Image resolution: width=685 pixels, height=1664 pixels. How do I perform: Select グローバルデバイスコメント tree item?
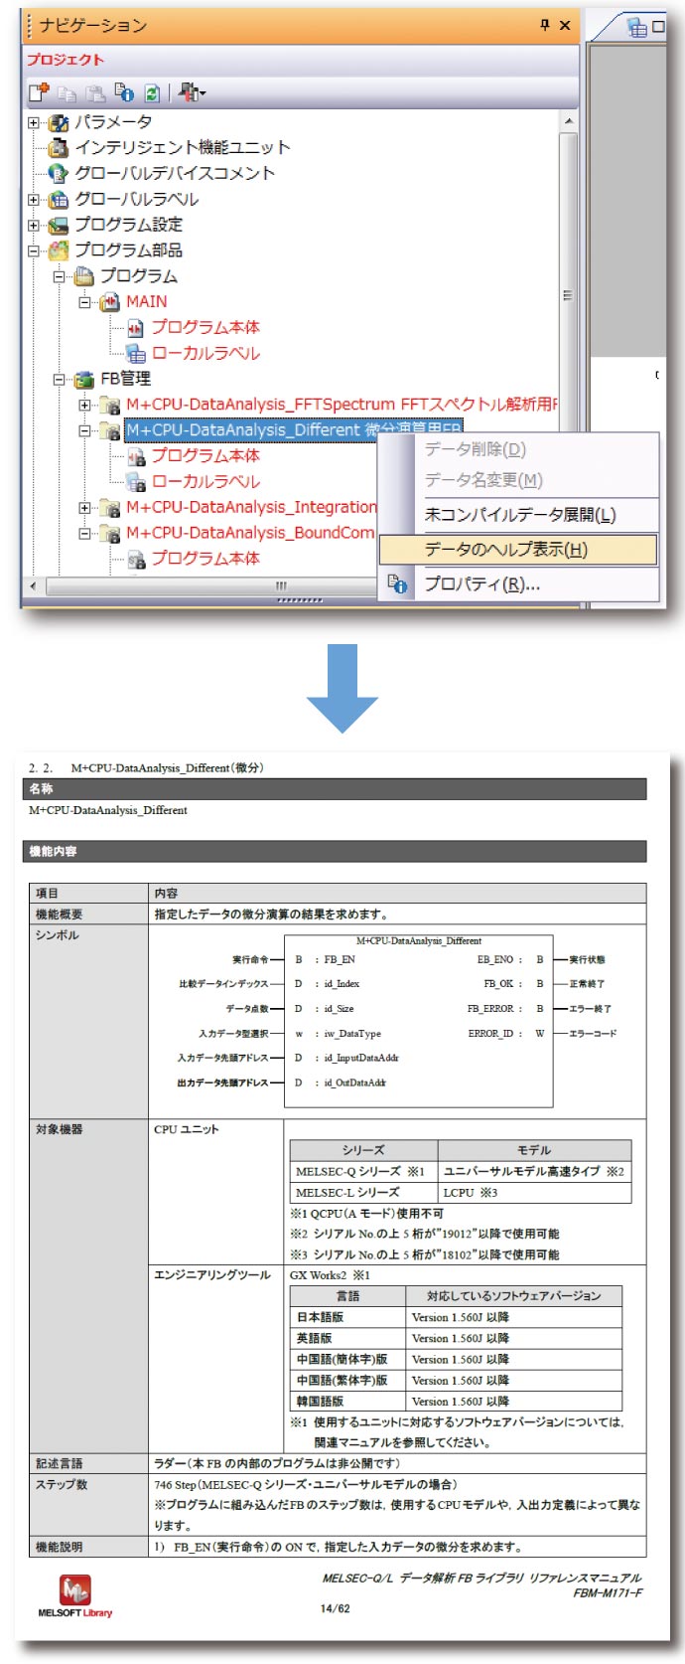pos(175,174)
